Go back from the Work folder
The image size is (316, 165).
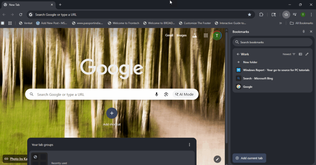pos(238,54)
